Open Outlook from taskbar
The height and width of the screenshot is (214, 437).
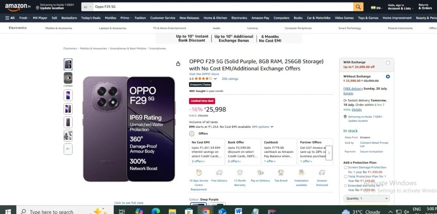click(222, 211)
